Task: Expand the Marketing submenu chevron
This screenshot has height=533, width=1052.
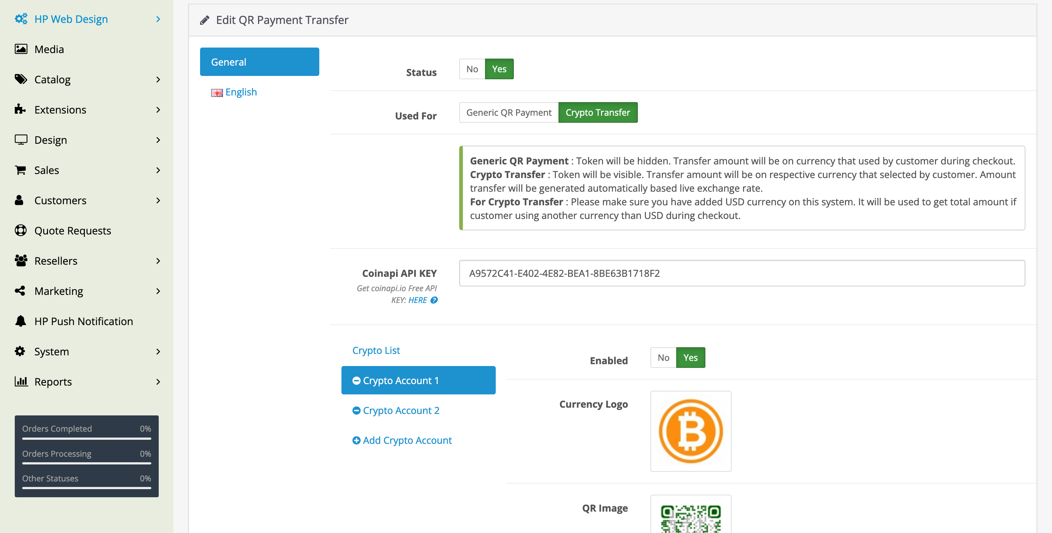Action: click(x=158, y=291)
